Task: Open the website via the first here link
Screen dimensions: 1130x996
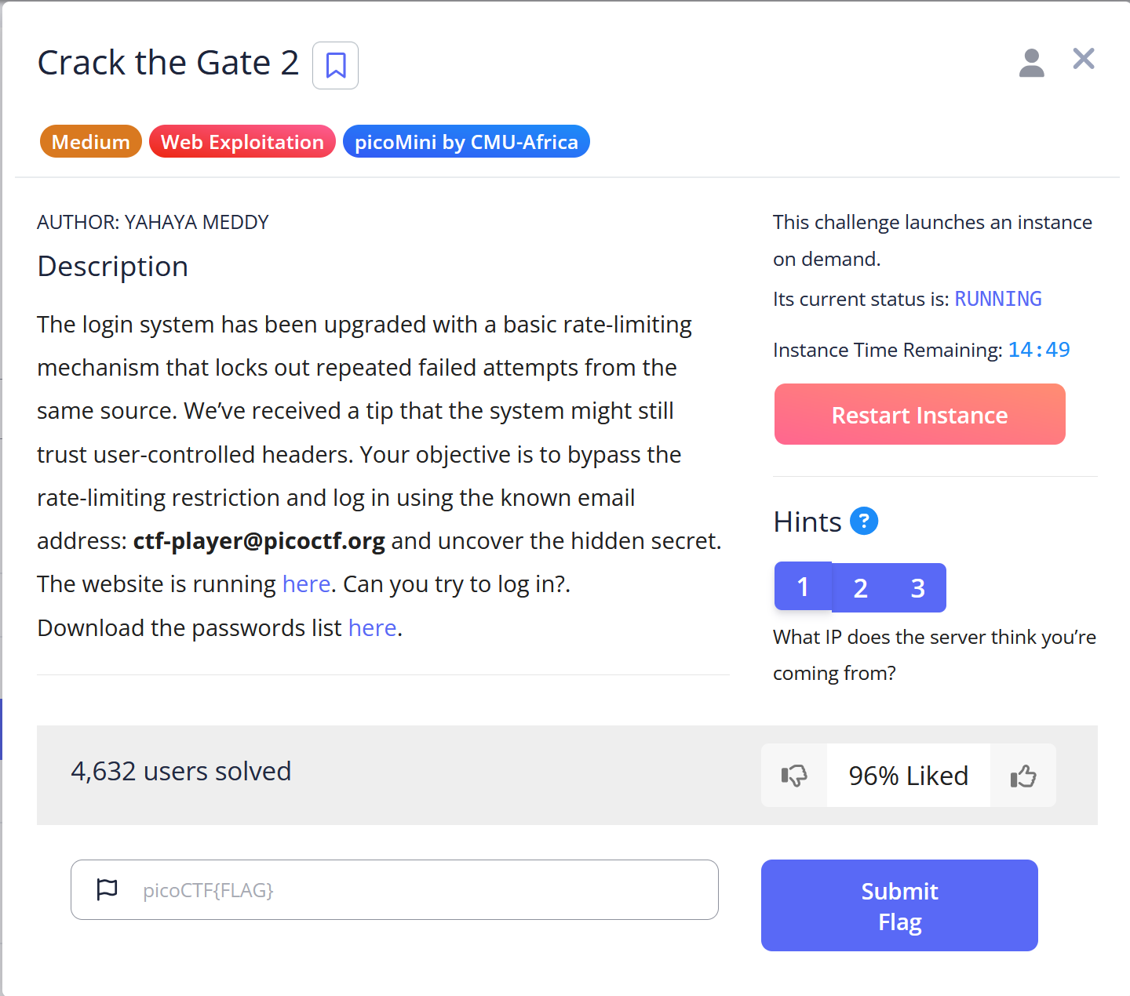Action: [306, 583]
